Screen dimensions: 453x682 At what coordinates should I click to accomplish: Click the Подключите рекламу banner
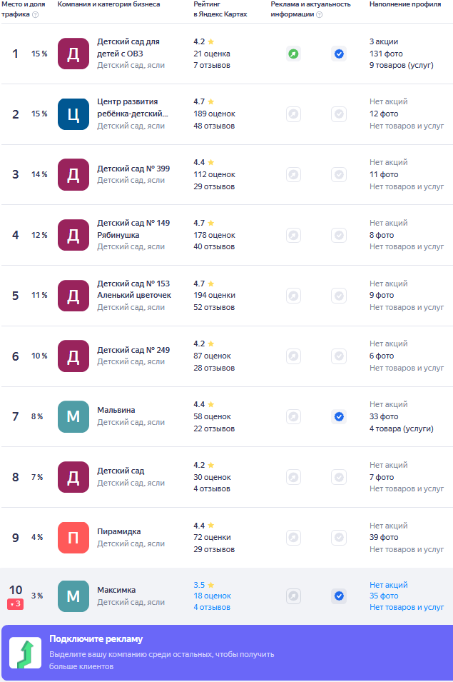click(x=226, y=653)
